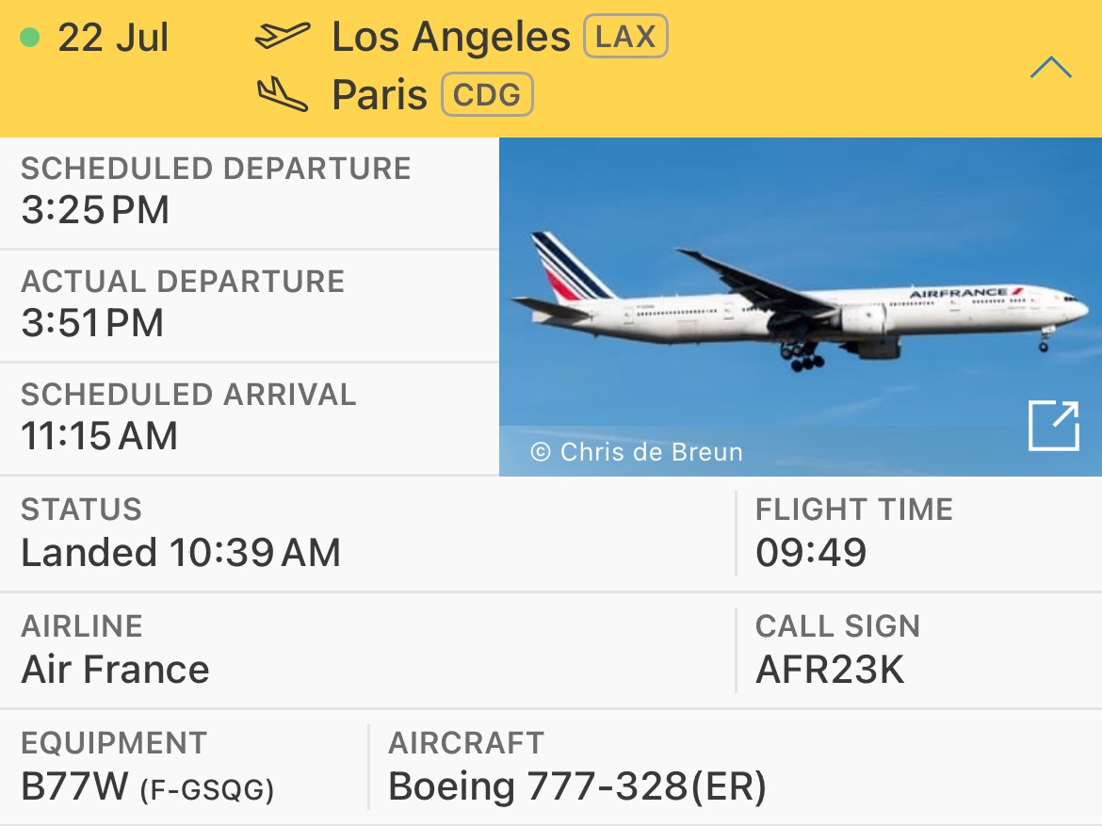
Task: Tap the Scheduled Departure 3:25 PM row
Action: (250, 193)
